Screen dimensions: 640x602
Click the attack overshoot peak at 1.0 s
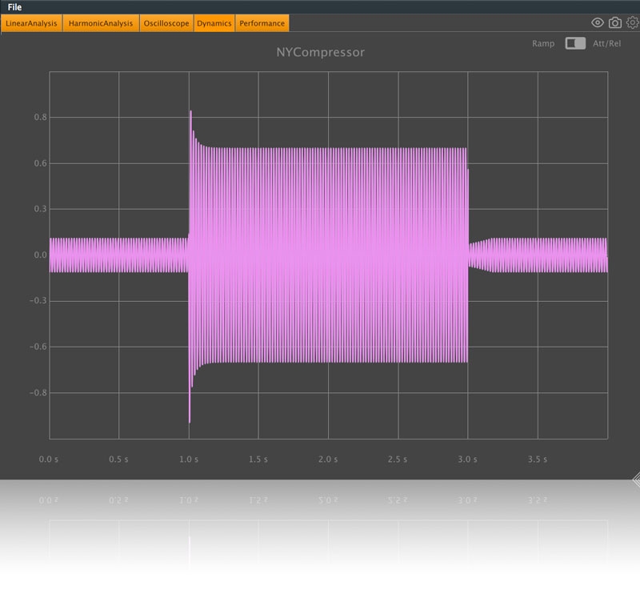pyautogui.click(x=190, y=114)
